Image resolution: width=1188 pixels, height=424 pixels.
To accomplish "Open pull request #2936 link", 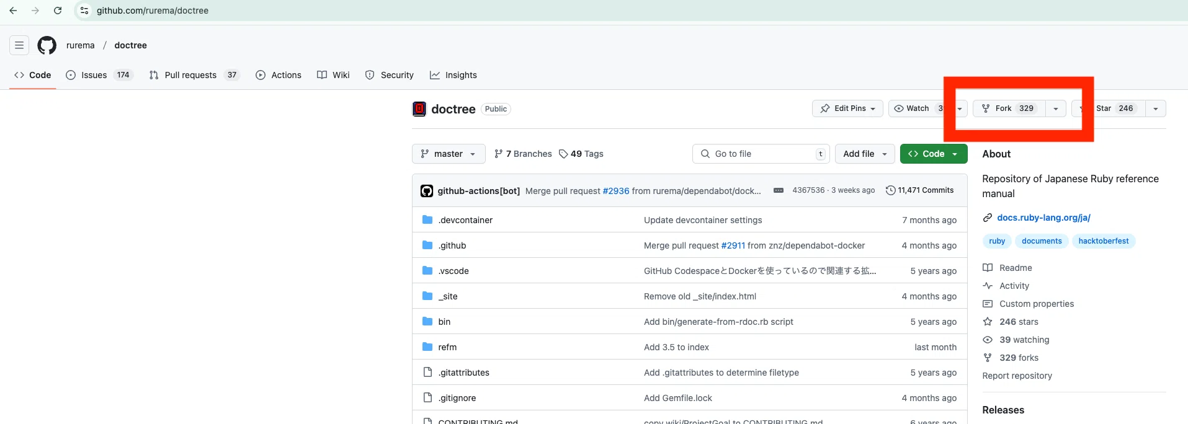I will [x=616, y=191].
